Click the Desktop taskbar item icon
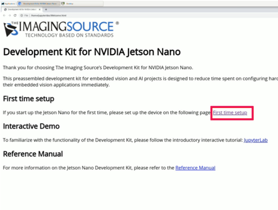278x210 pixels. point(63,3)
